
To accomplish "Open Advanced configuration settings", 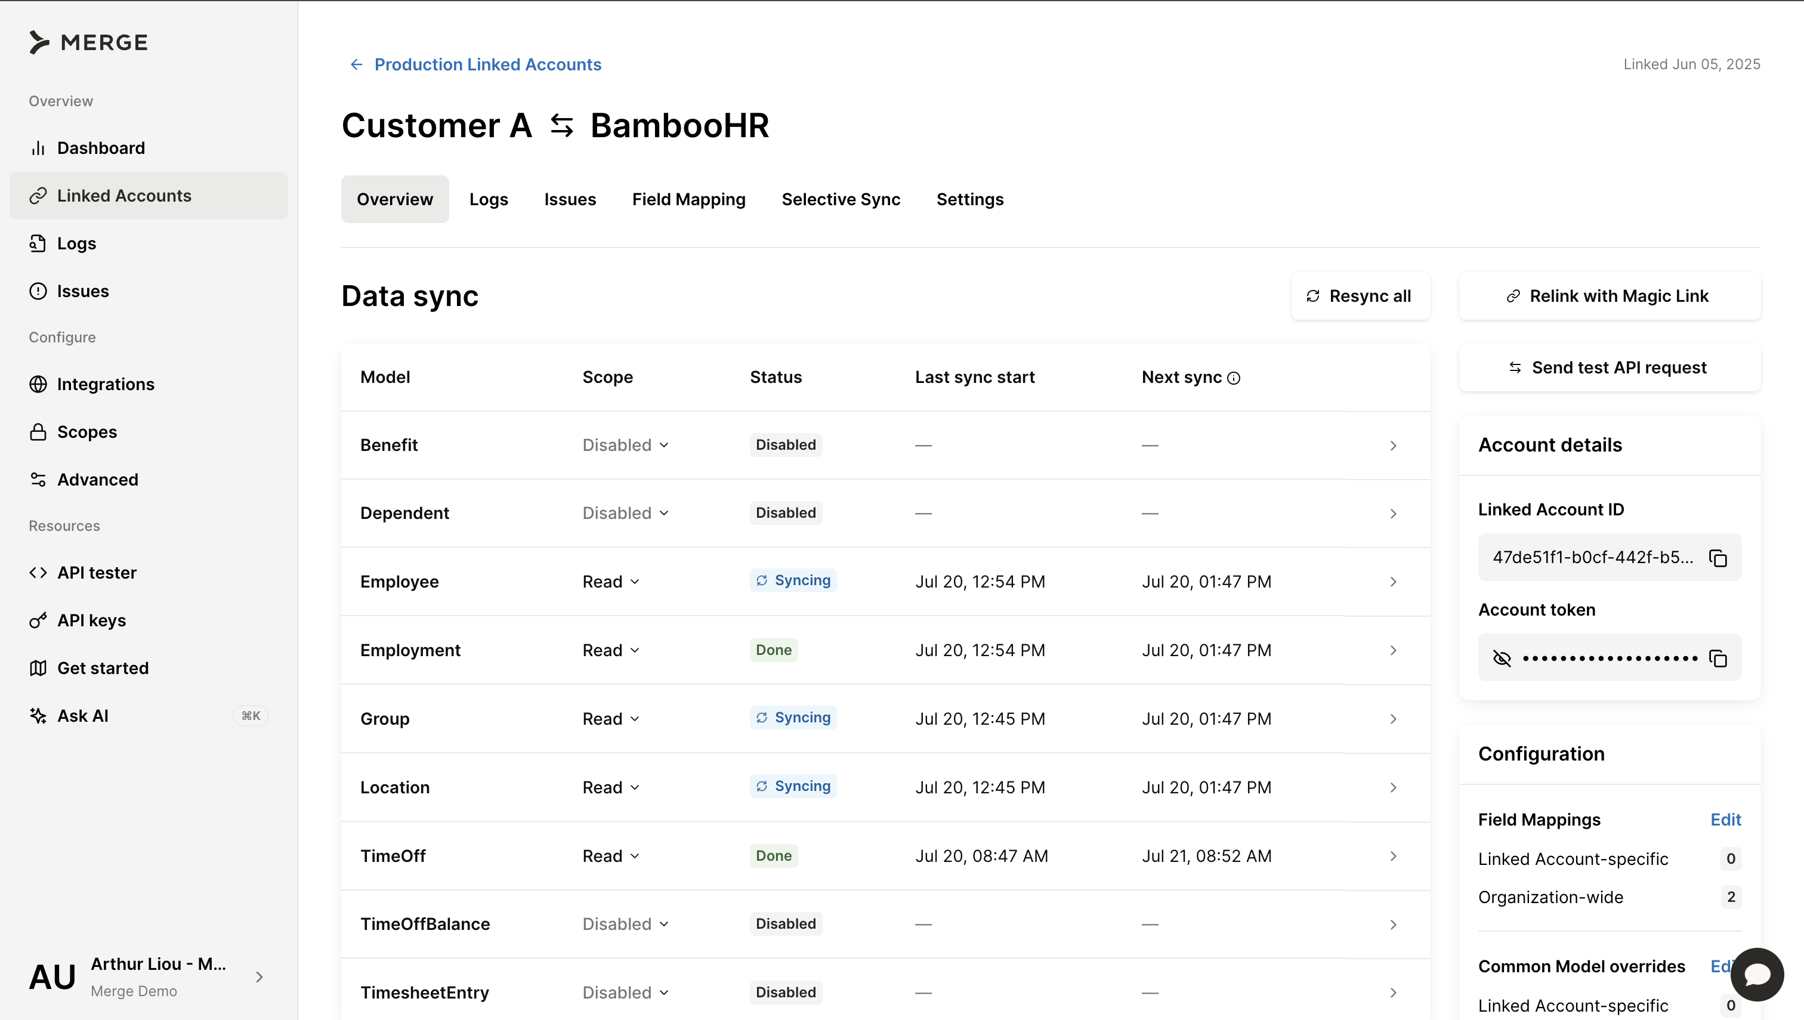I will click(x=97, y=479).
